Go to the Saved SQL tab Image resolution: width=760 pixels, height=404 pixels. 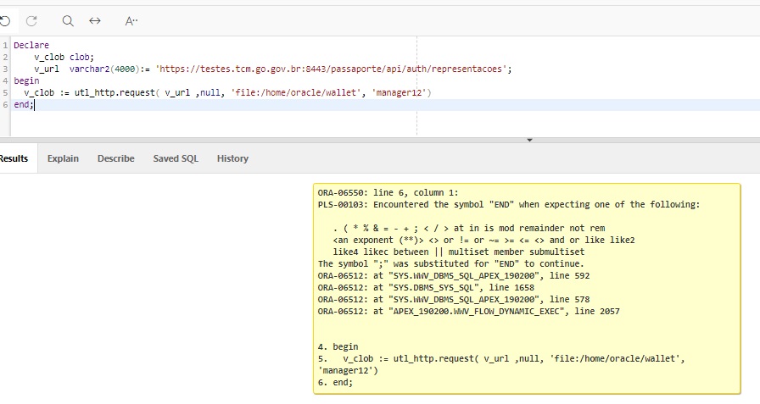pos(176,158)
